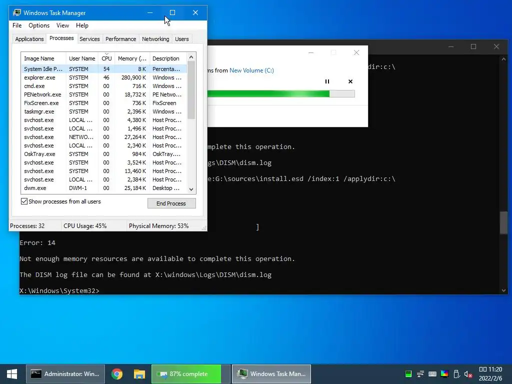Viewport: 512px width, 384px height.
Task: Click the X:\Windows\System32> command prompt line
Action: click(59, 290)
